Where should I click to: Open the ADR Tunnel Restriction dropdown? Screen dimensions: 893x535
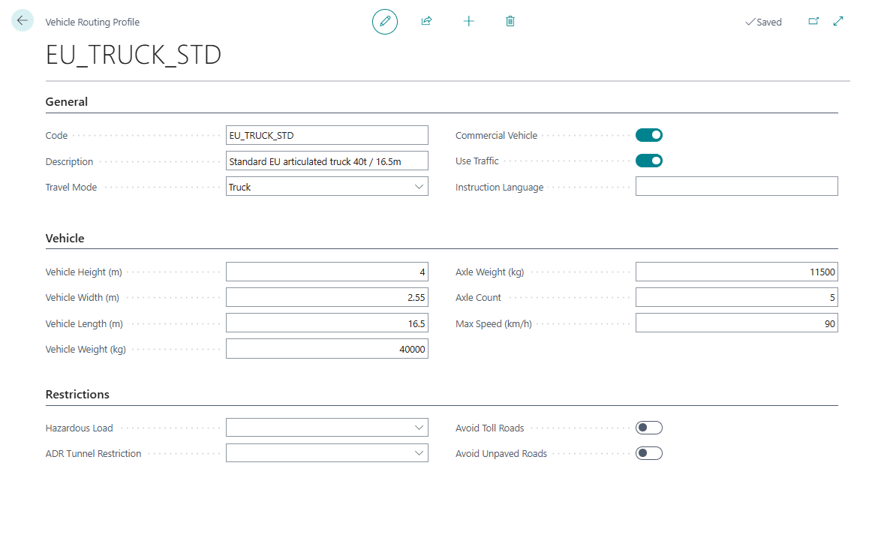(x=327, y=453)
